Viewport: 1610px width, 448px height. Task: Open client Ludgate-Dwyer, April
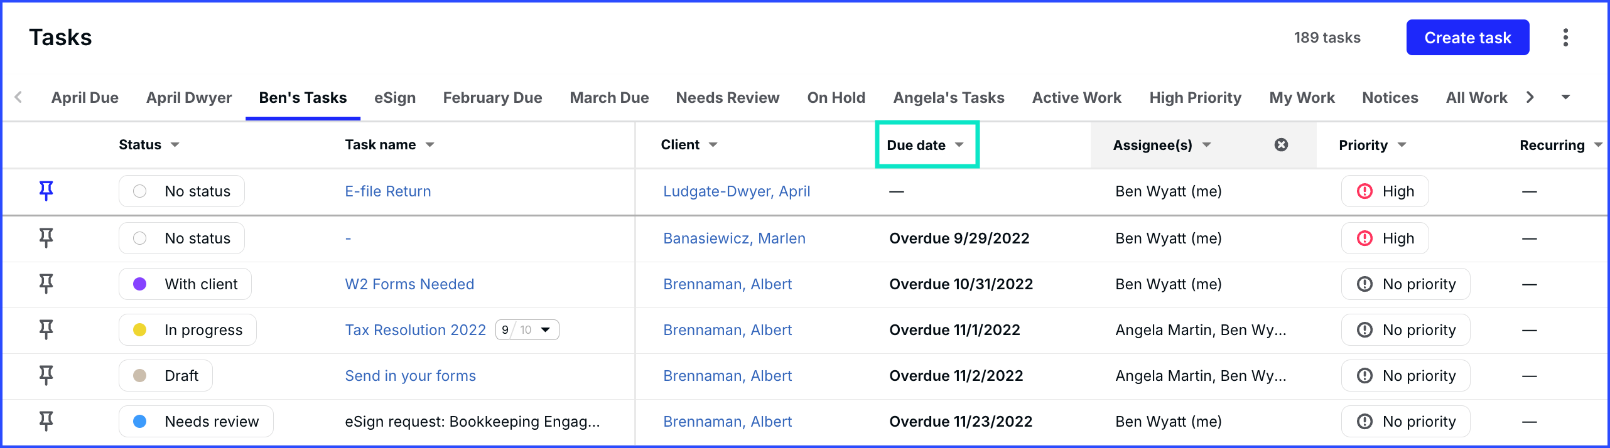coord(737,191)
